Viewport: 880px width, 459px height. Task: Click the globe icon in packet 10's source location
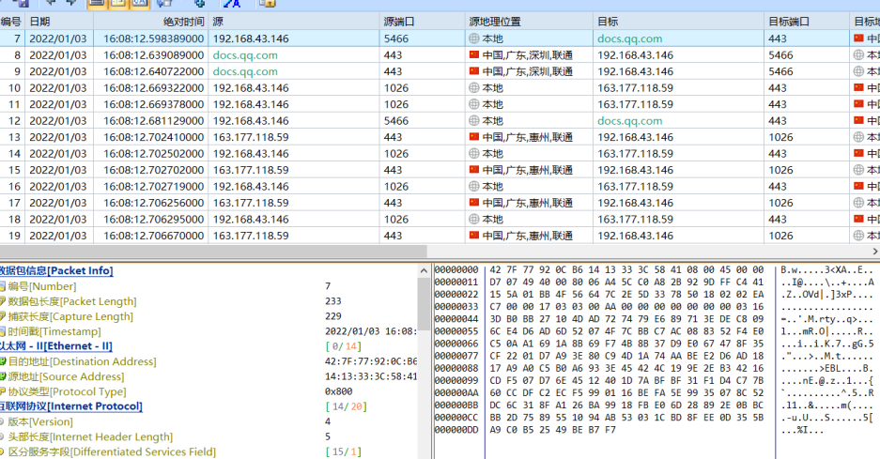474,87
